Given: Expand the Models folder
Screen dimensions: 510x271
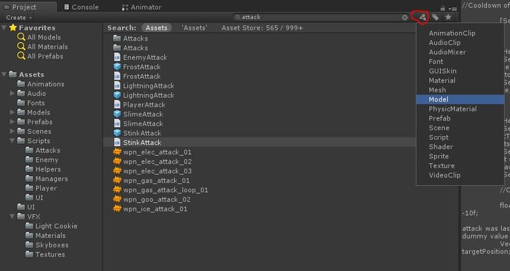Looking at the screenshot, I should click(x=12, y=113).
